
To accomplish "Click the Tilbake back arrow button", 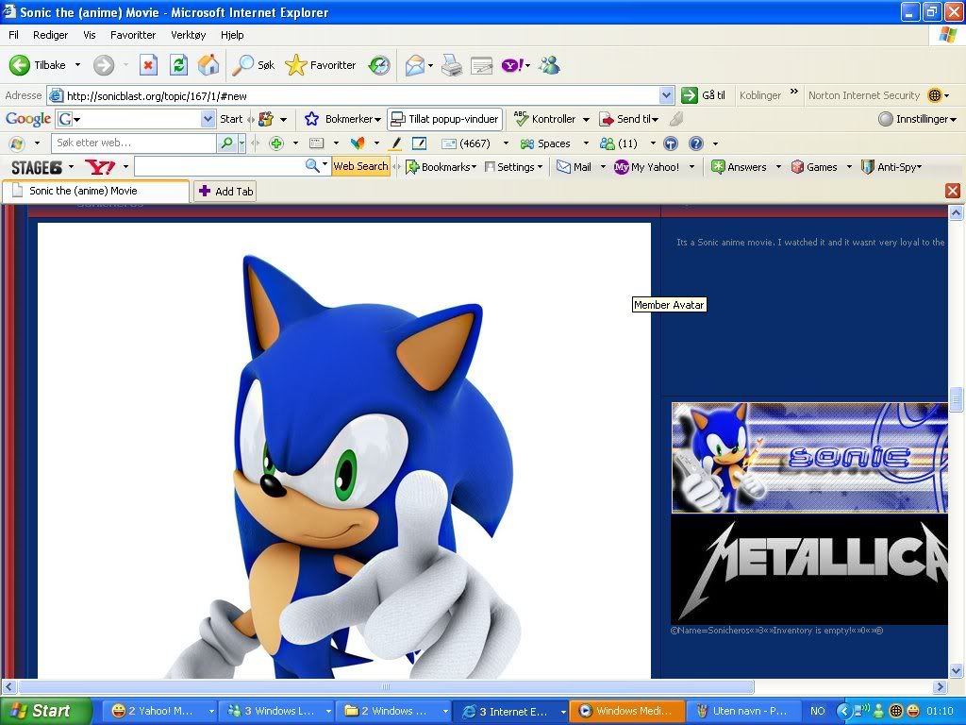I will 38,65.
